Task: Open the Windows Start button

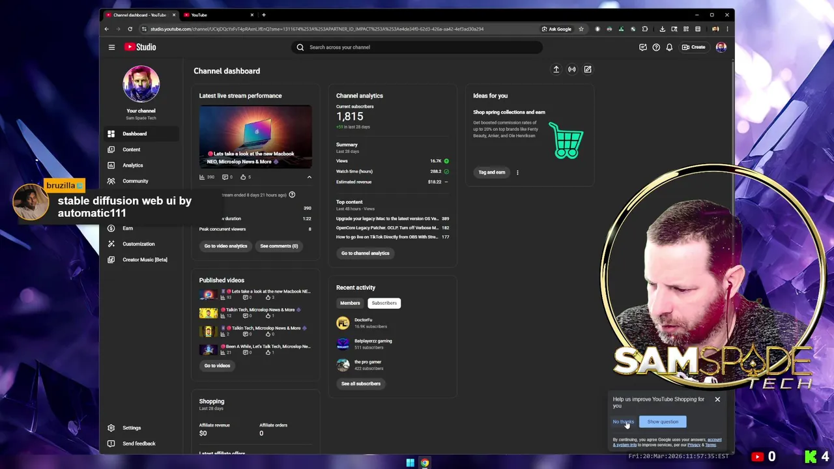Action: point(410,463)
